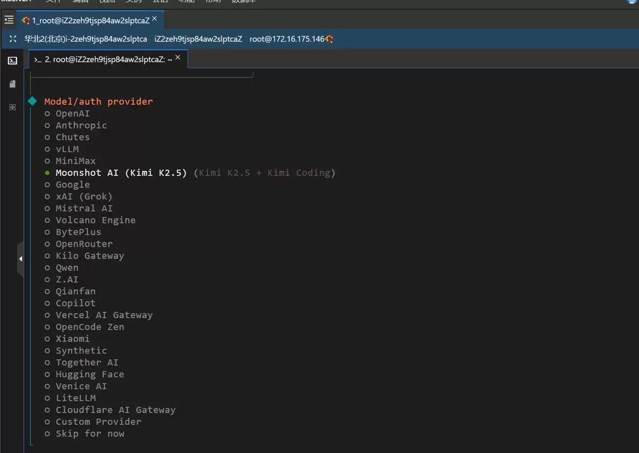Open the file manager icon in sidebar
This screenshot has width=639, height=453.
(x=12, y=84)
